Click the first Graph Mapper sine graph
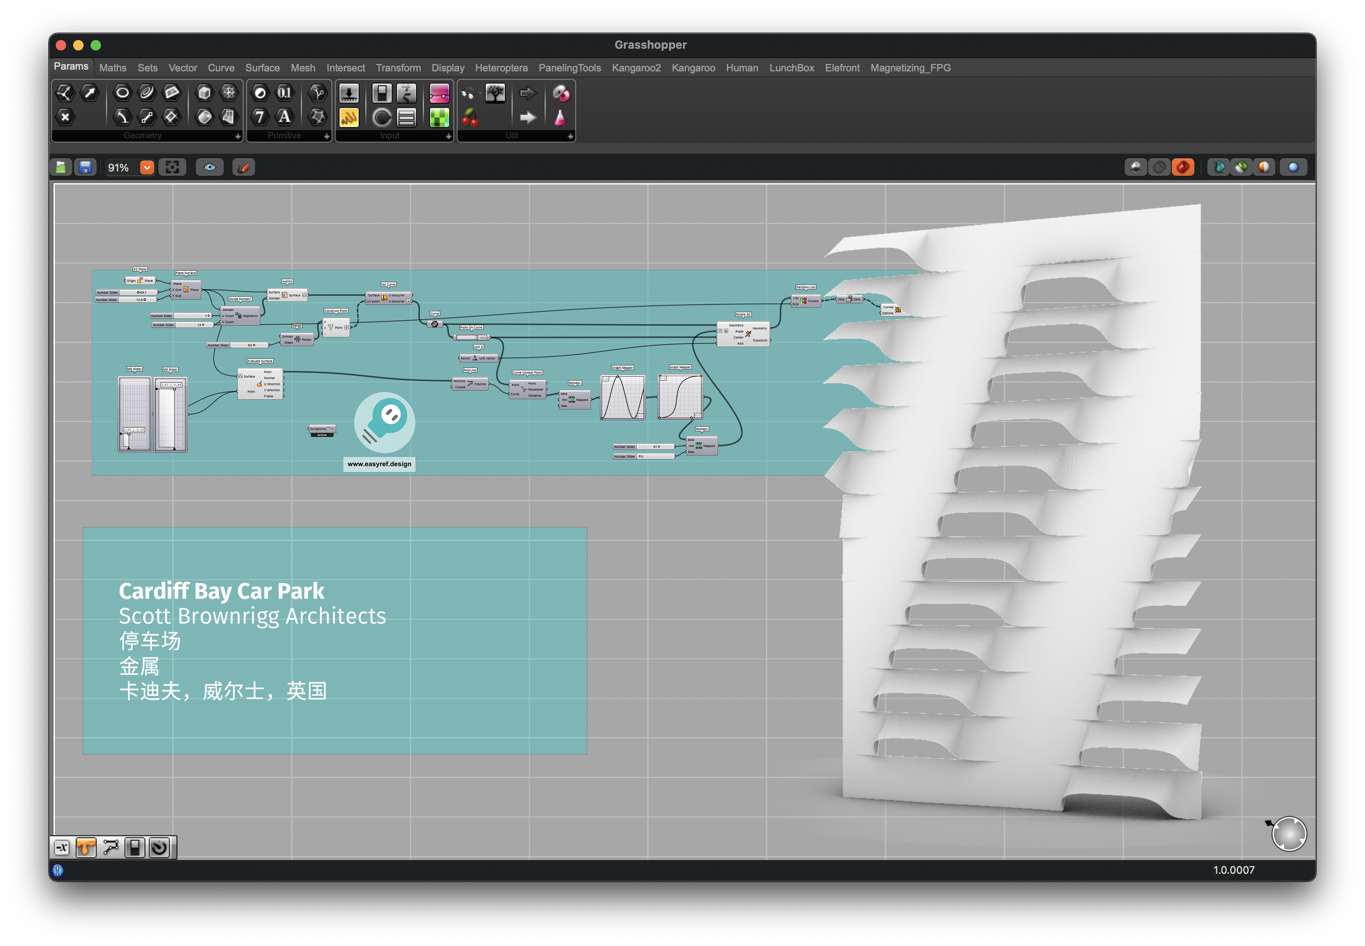 pos(622,397)
